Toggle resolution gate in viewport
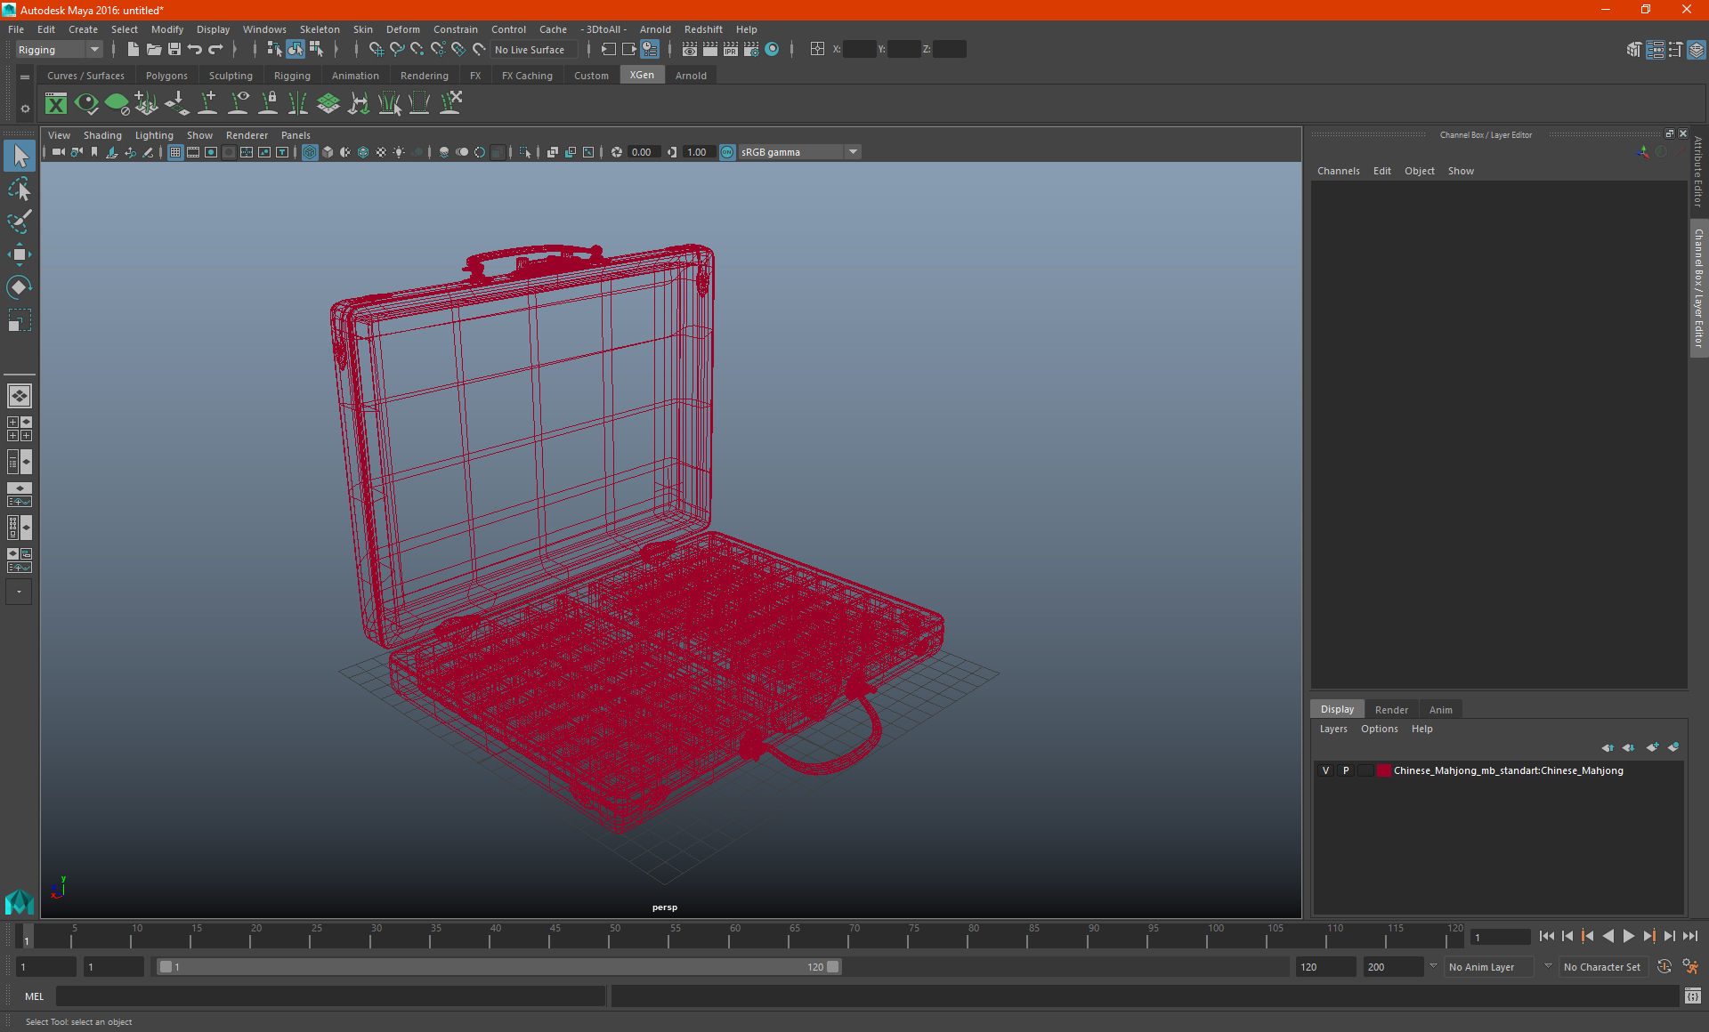1709x1032 pixels. pos(211,152)
